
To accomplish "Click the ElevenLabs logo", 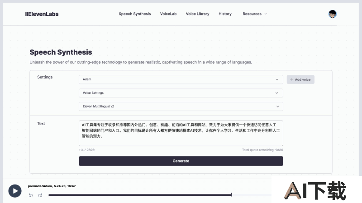I will coord(42,14).
